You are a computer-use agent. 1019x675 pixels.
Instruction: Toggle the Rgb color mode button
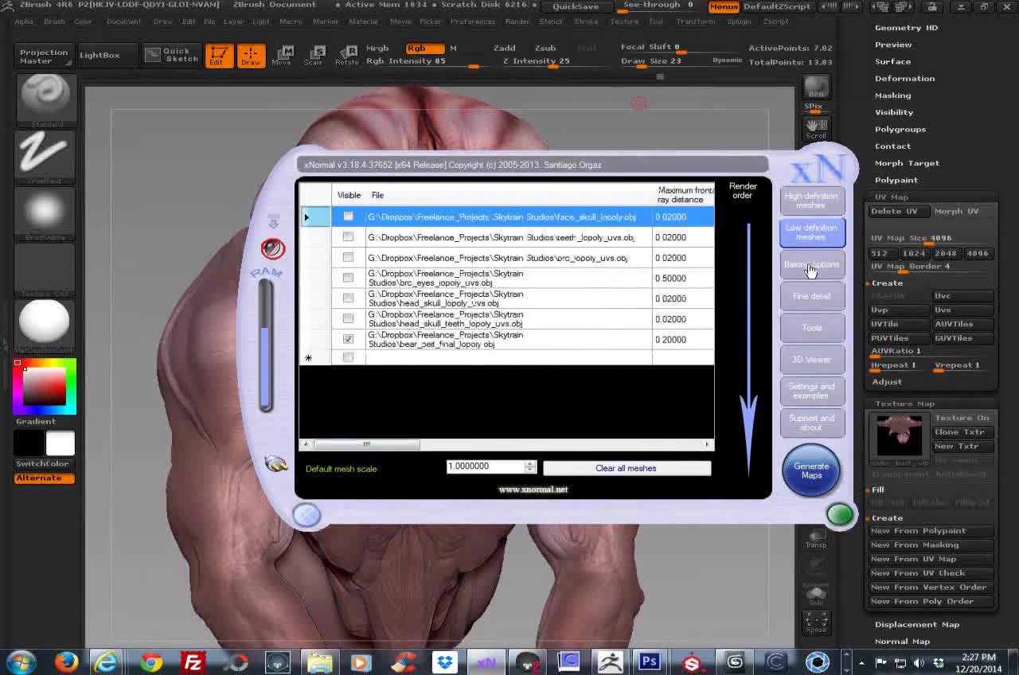pyautogui.click(x=424, y=48)
